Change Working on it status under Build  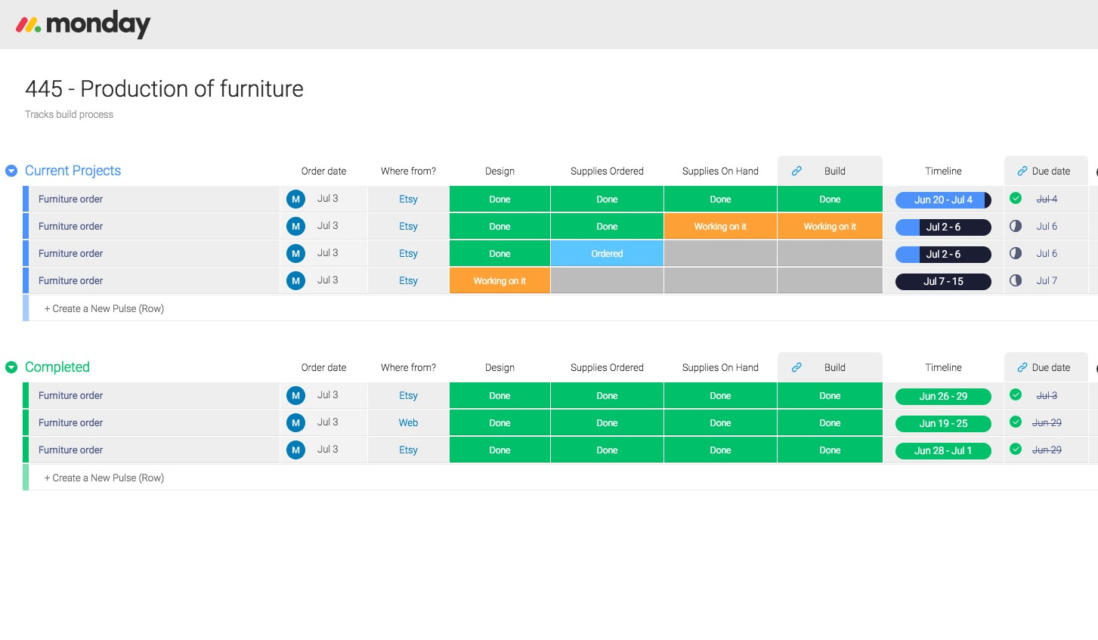[x=830, y=227]
